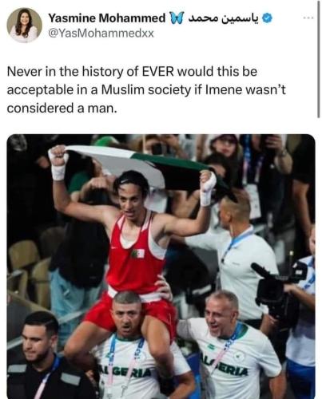The width and height of the screenshot is (322, 399).
Task: Open the round profile avatar photo
Action: click(25, 25)
